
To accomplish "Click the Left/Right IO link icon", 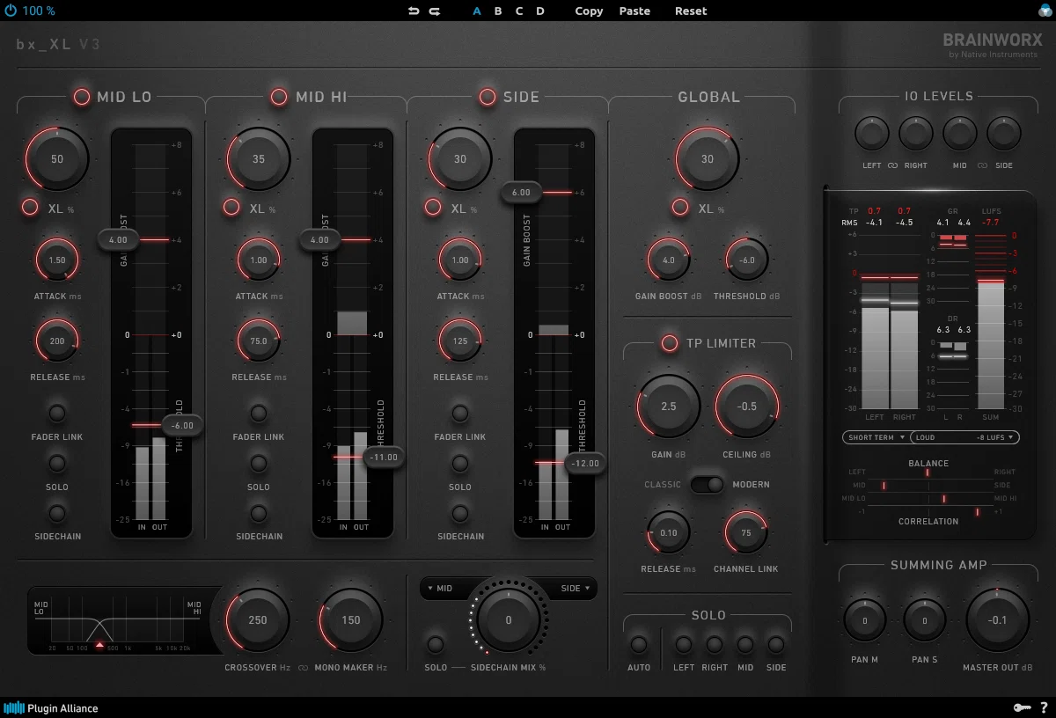I will coord(892,165).
